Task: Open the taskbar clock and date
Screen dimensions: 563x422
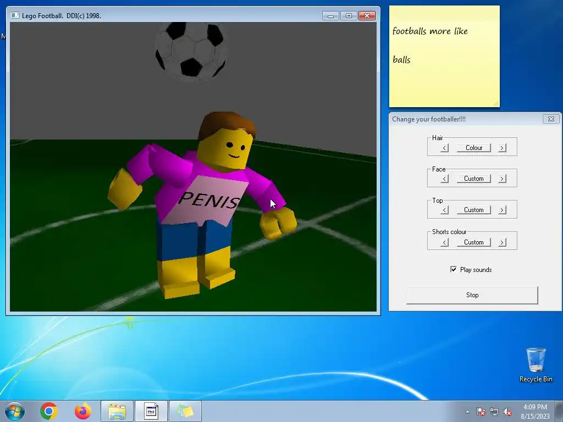Action: [x=535, y=412]
